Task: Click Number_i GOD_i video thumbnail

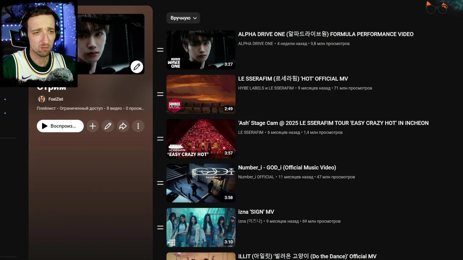Action: click(201, 183)
